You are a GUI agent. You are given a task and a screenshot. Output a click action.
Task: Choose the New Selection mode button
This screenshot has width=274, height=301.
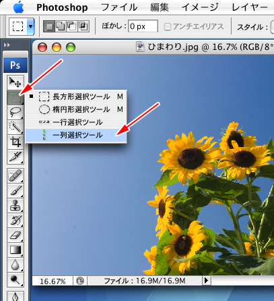tap(49, 26)
